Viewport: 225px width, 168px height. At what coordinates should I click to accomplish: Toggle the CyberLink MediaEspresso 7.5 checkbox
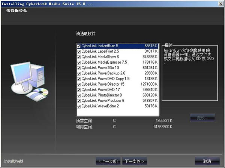point(79,62)
